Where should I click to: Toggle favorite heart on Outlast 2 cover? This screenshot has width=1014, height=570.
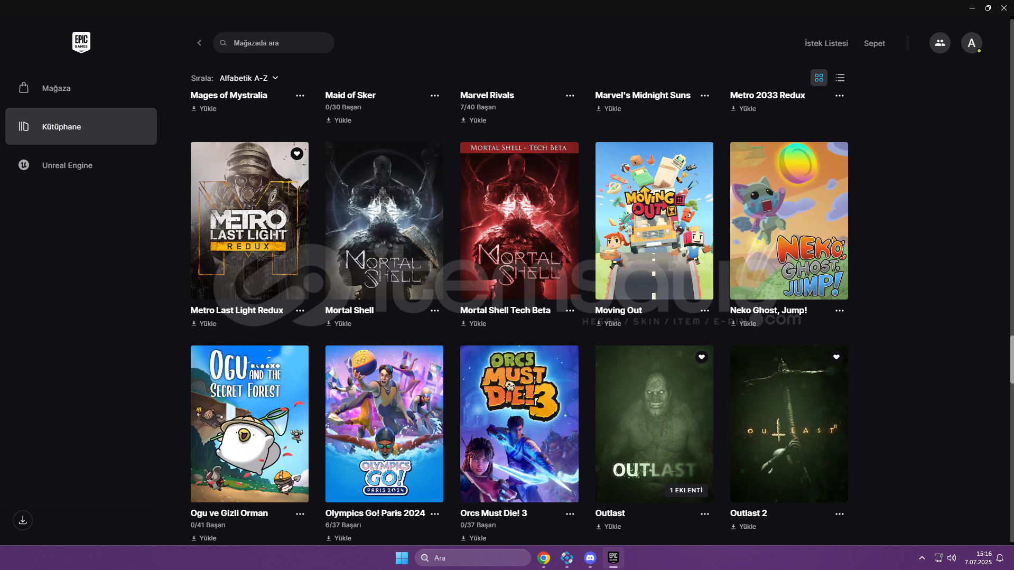(836, 357)
